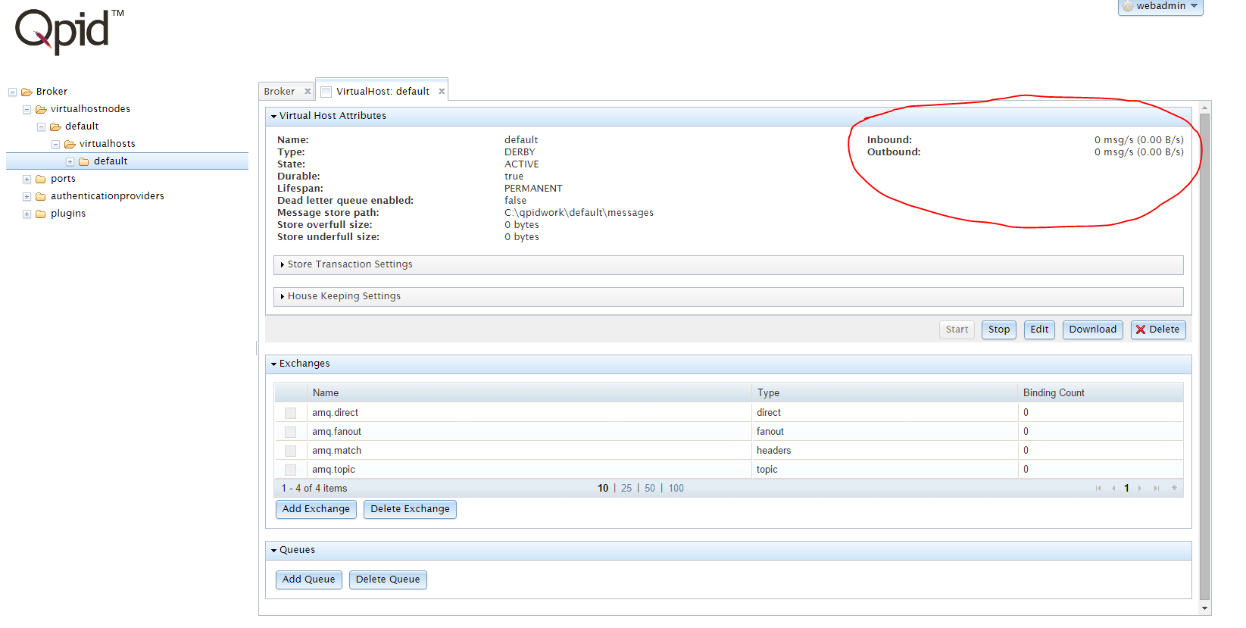Viewport: 1246px width, 628px height.
Task: Go to first page of exchanges
Action: click(1098, 489)
